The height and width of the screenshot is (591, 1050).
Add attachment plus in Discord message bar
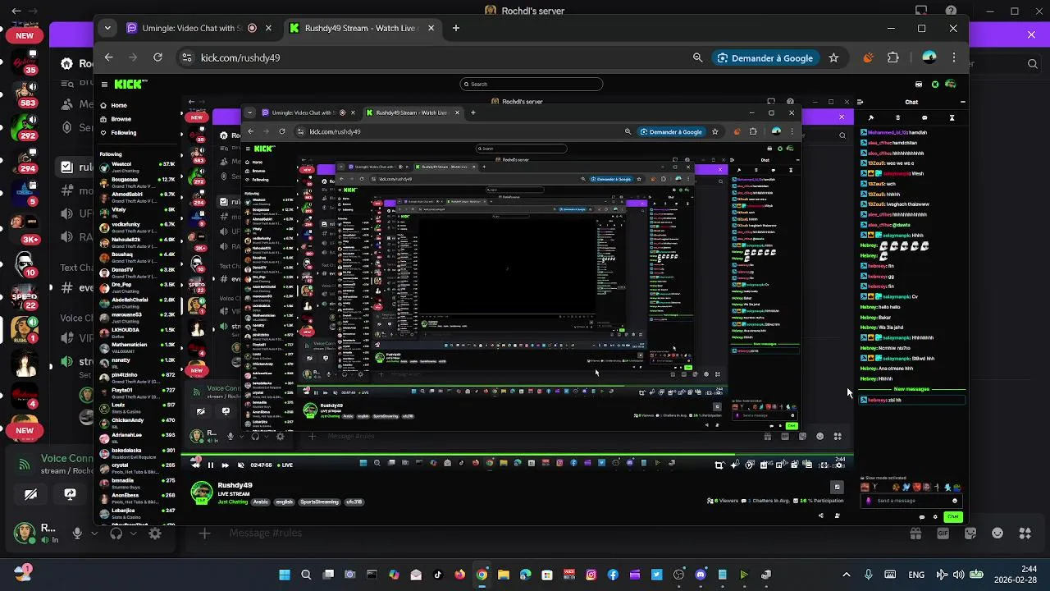tap(205, 534)
